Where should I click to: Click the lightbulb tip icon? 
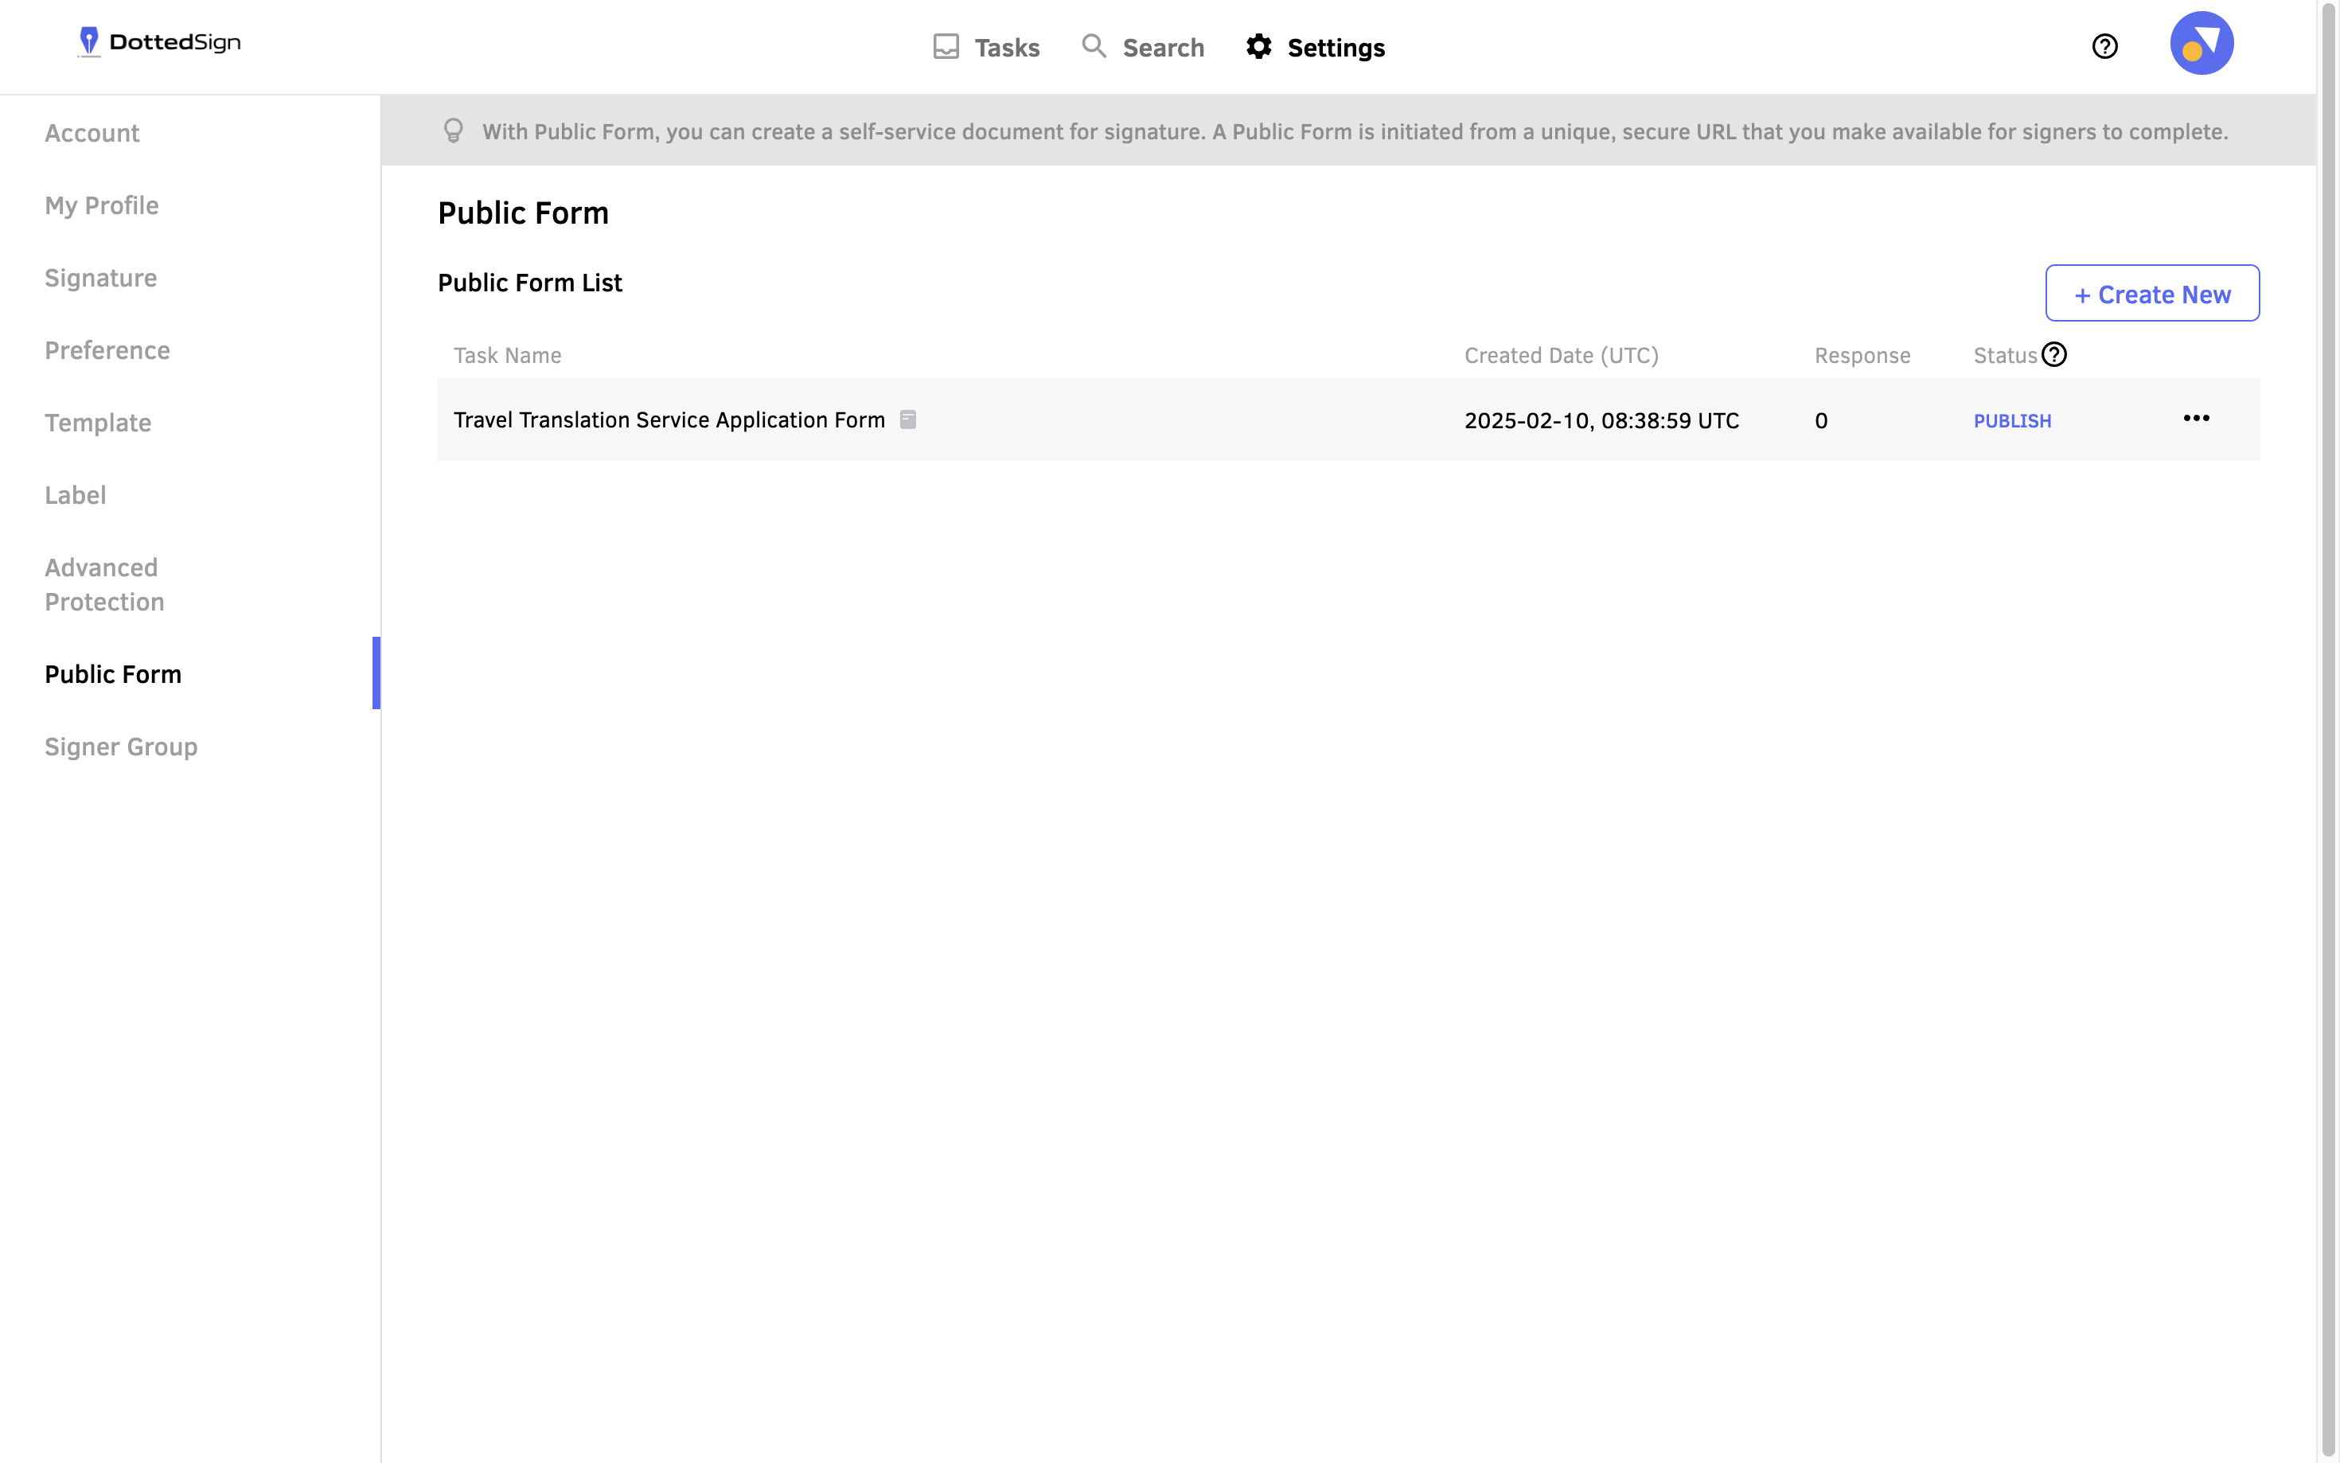(x=453, y=131)
